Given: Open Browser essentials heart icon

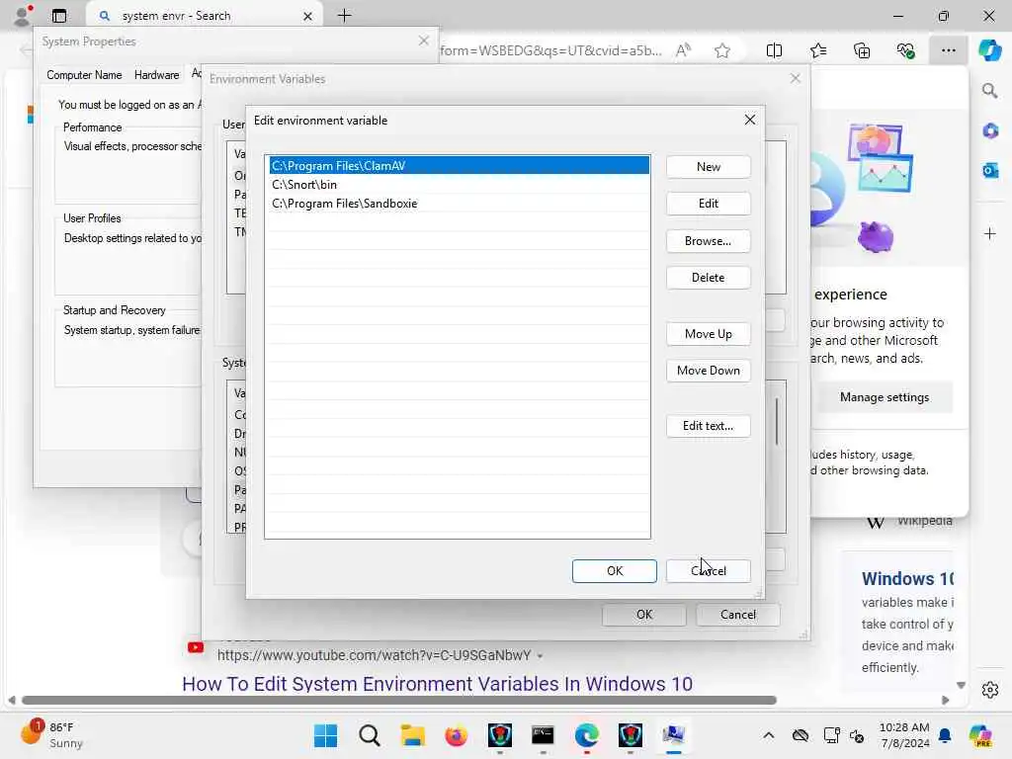Looking at the screenshot, I should pyautogui.click(x=905, y=50).
